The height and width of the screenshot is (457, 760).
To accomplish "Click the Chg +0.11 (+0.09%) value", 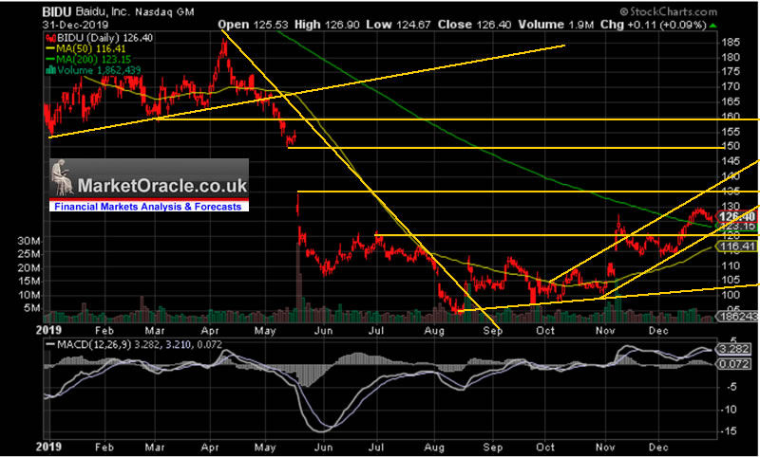I will tap(653, 25).
